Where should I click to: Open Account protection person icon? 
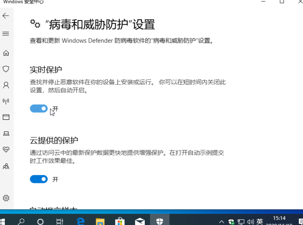6,85
